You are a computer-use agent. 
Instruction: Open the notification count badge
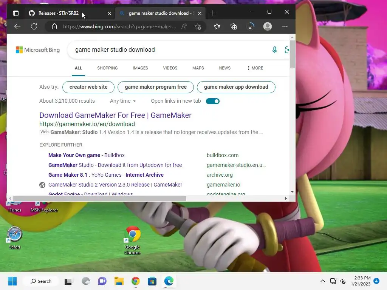click(376, 281)
